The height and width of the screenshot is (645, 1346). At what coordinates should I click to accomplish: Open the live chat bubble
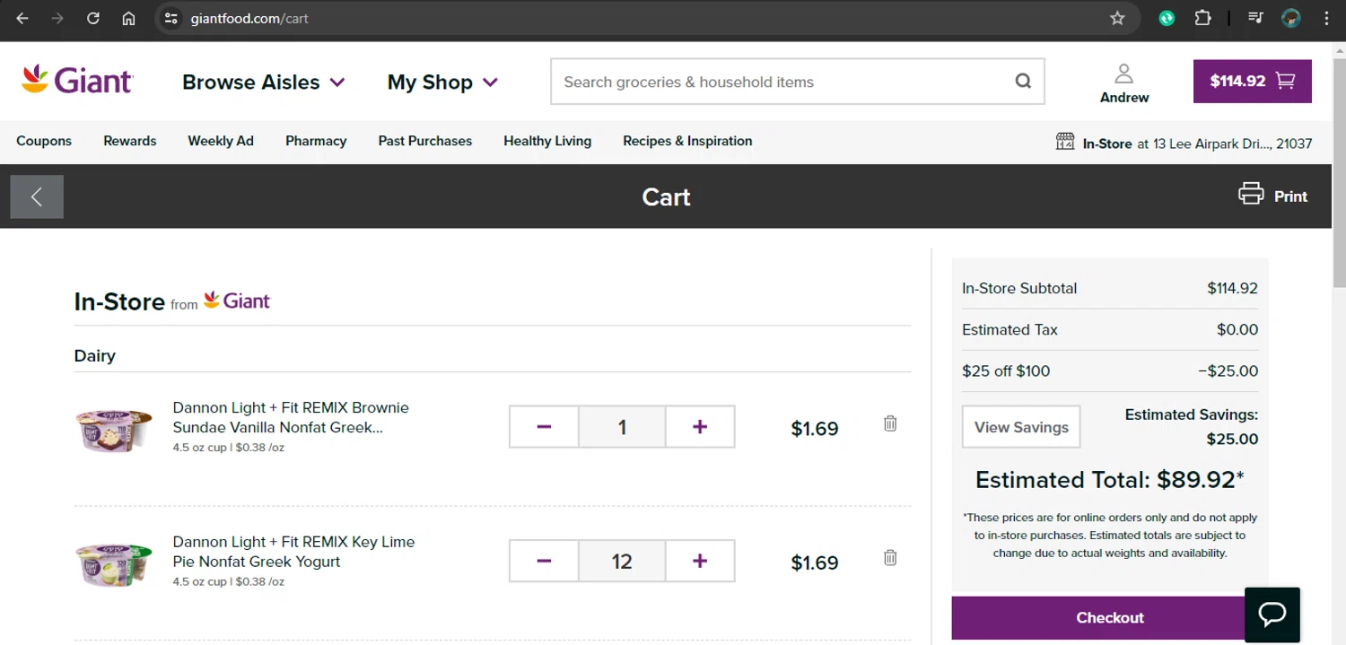1272,614
